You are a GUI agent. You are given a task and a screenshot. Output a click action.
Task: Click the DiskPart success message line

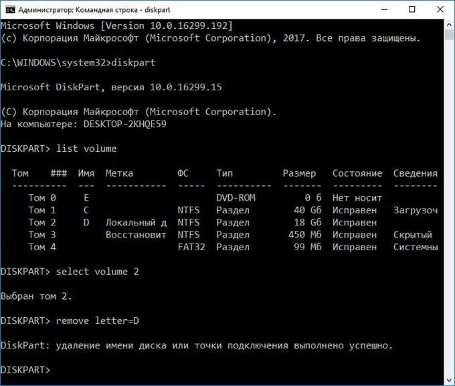point(197,345)
